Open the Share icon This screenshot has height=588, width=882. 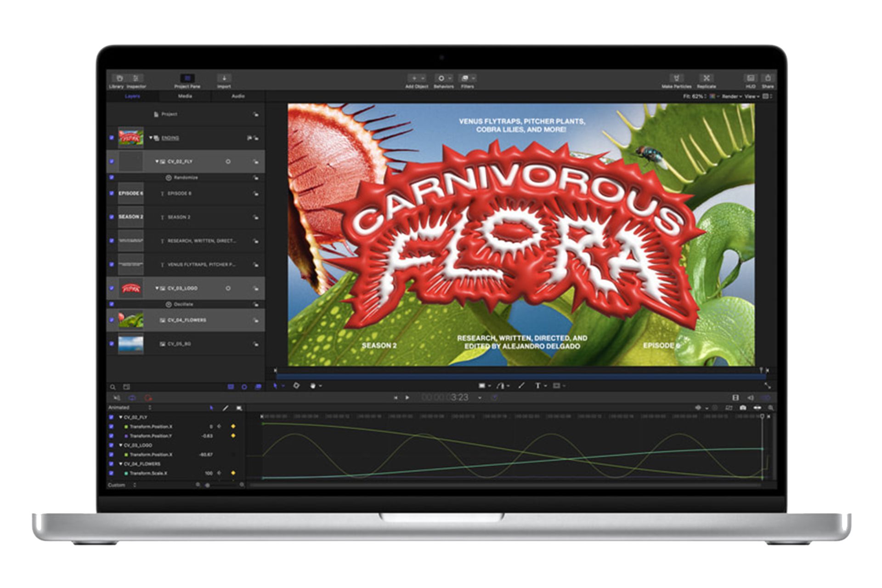click(768, 79)
